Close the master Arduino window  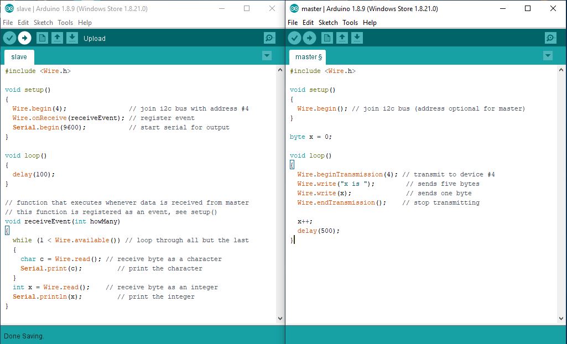(x=553, y=8)
